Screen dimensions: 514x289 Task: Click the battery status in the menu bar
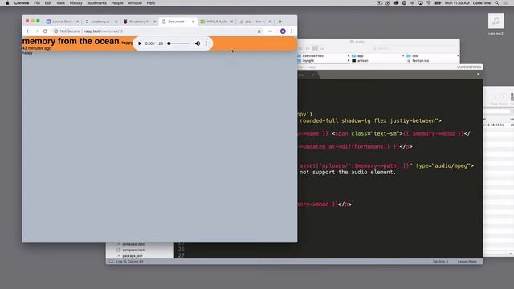tap(438, 3)
